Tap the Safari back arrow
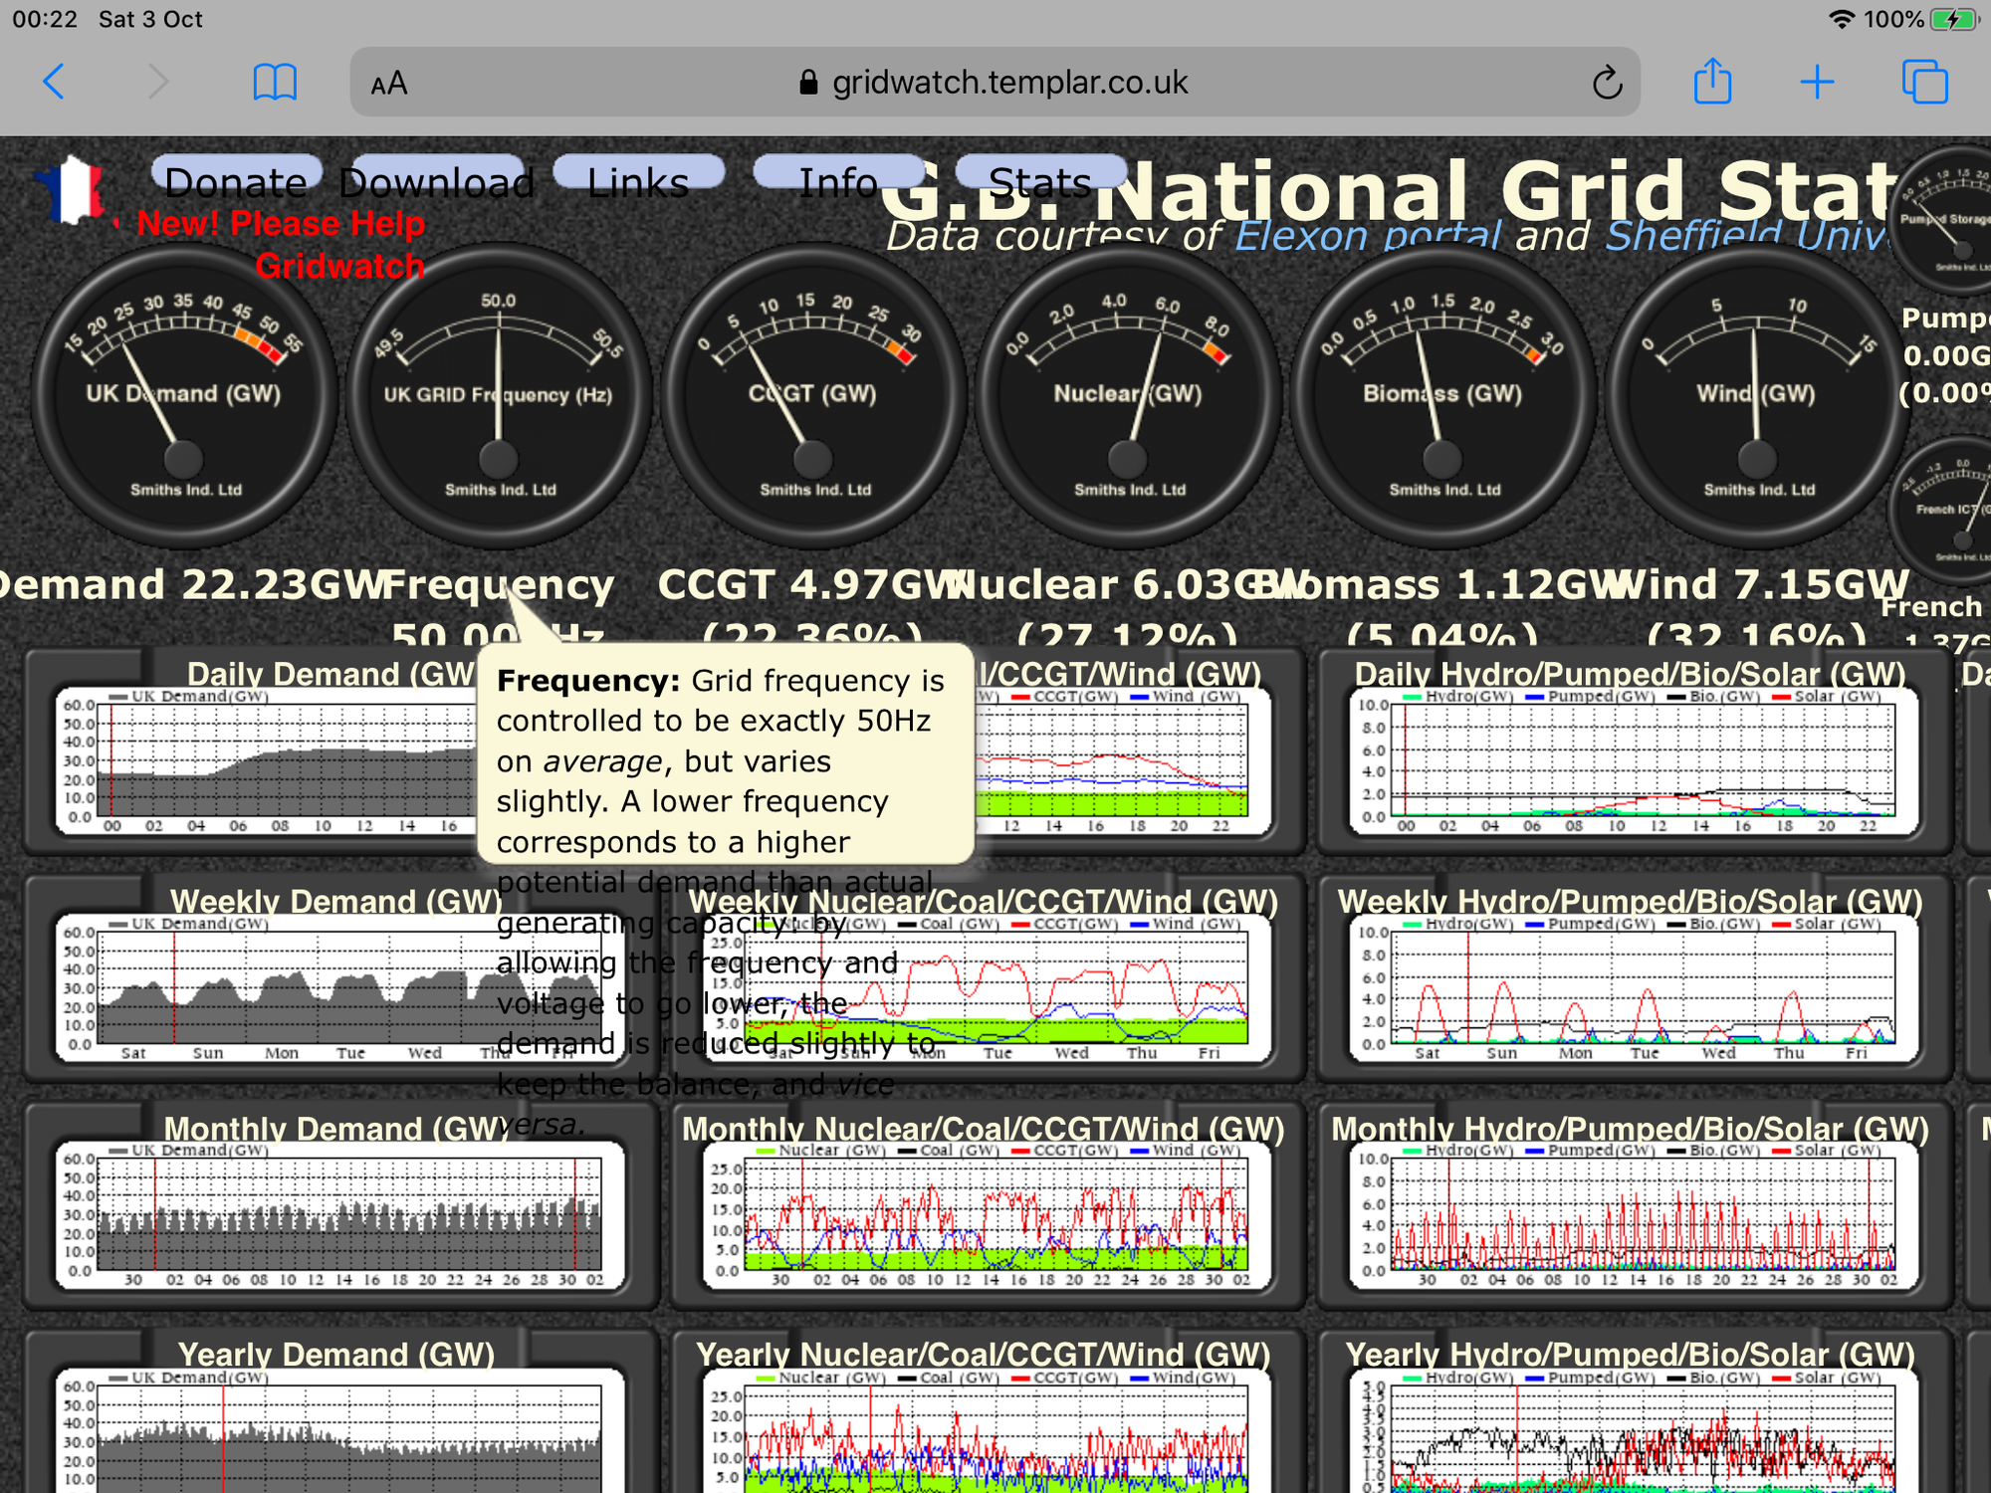 (x=55, y=82)
